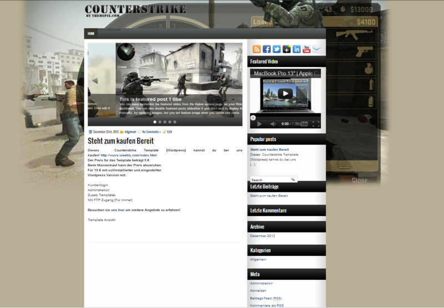
Task: Click the Edit post link
Action: (169, 132)
